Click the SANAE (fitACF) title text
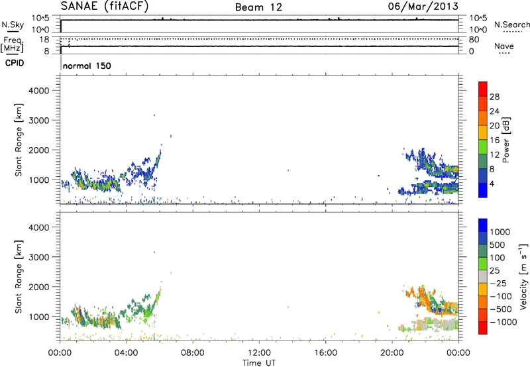530x367 pixels. click(105, 6)
